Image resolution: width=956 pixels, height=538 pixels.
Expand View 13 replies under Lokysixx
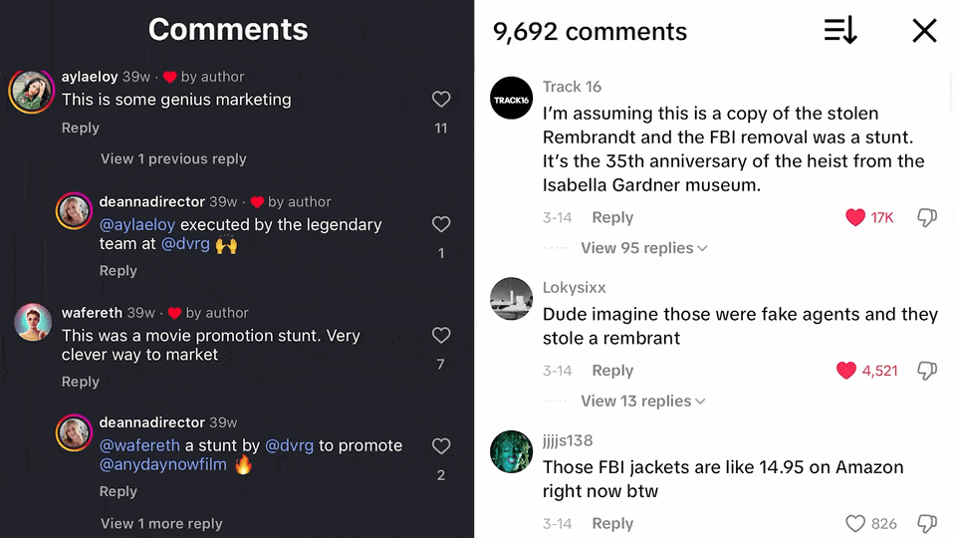[x=642, y=401]
